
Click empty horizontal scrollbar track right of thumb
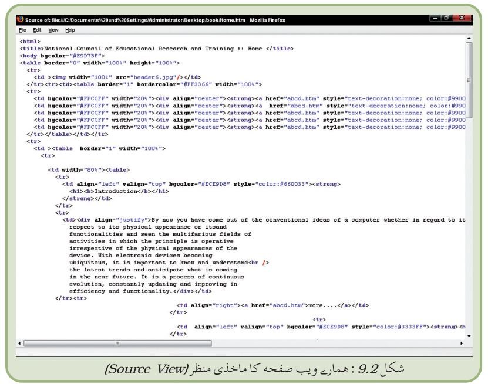point(335,344)
